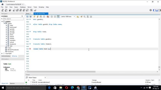
Task: Toggle invisible characters icon
Action: pyautogui.click(x=88, y=16)
